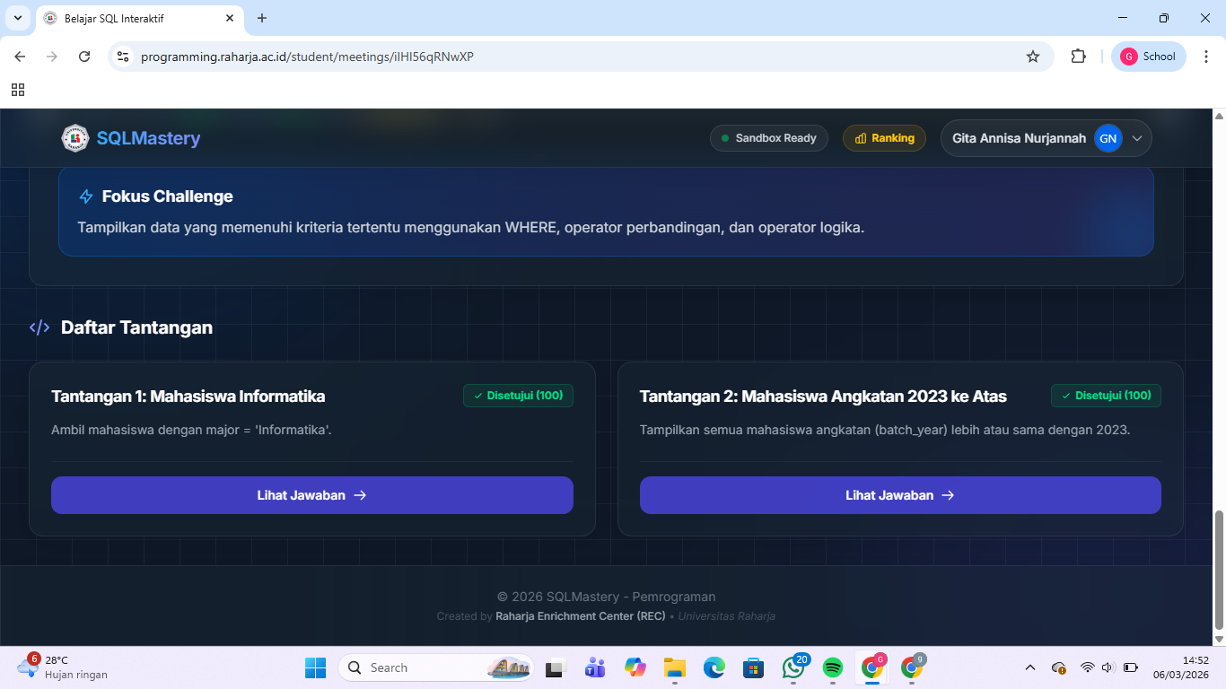Launch Spotify from the taskbar
Viewport: 1226px width, 689px height.
pos(833,667)
